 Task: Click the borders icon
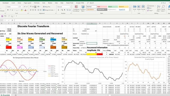17,10
